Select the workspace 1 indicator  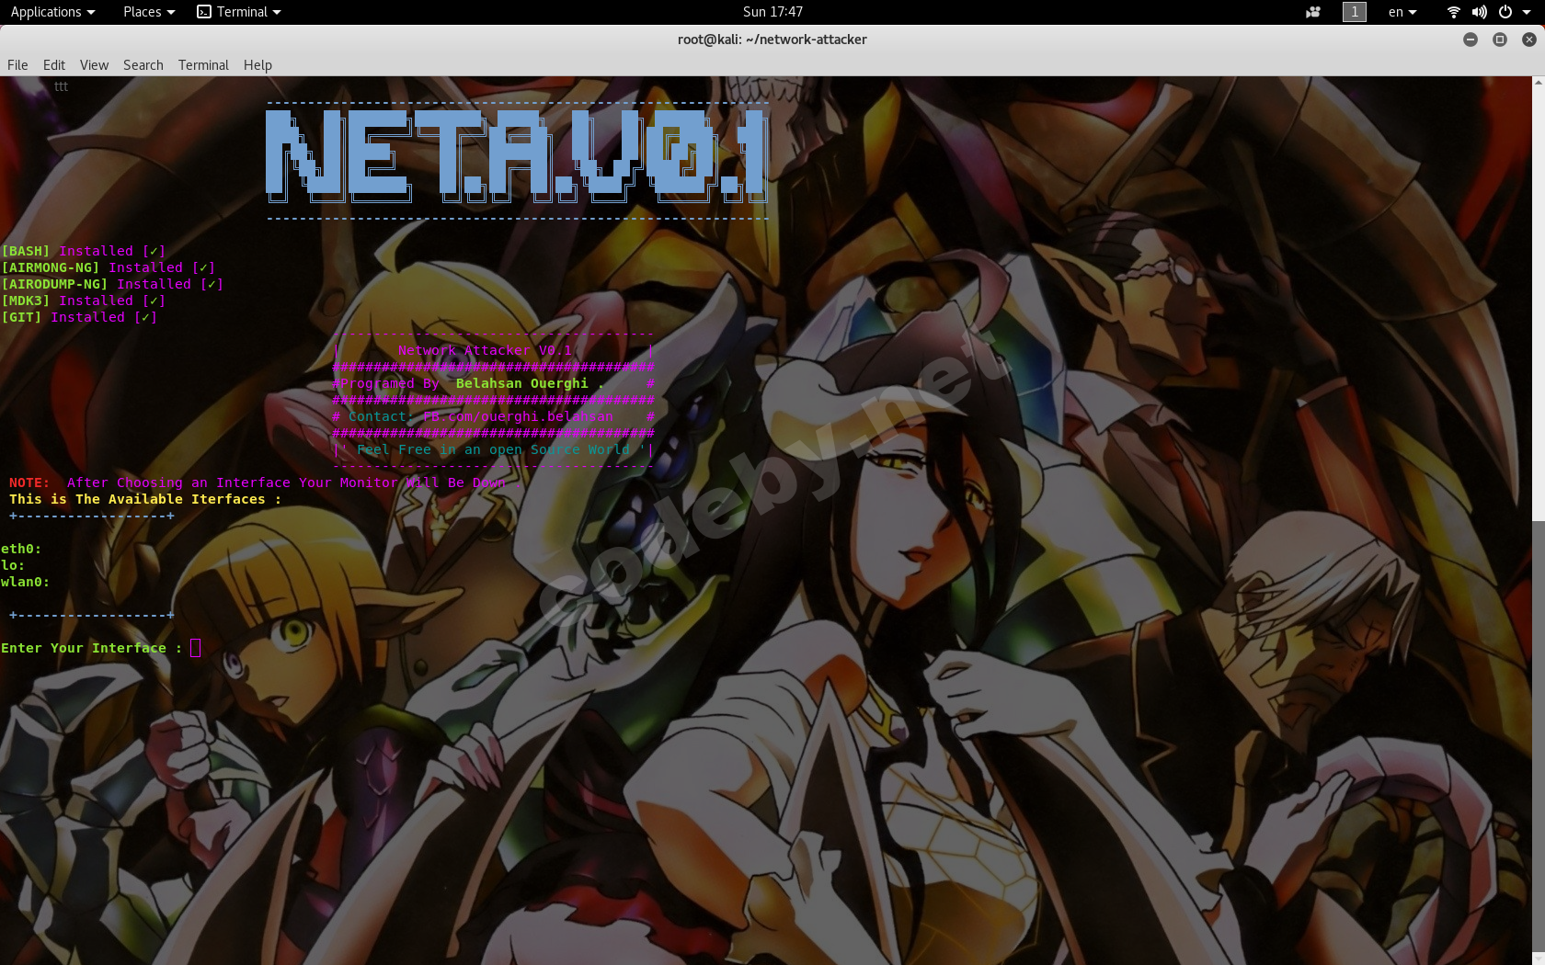tap(1354, 12)
